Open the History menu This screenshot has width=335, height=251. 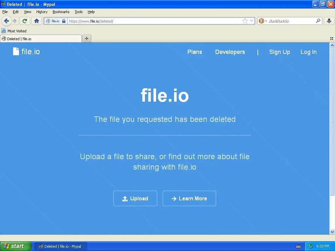click(42, 12)
